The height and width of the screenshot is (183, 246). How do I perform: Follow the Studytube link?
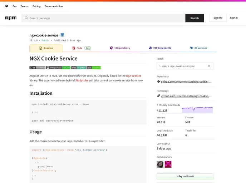click(x=82, y=80)
